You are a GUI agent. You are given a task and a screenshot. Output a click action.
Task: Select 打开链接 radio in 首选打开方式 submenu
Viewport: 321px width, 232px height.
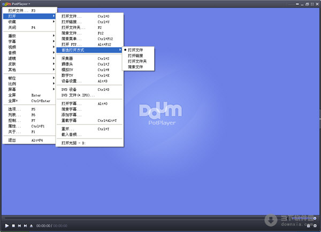(x=138, y=56)
